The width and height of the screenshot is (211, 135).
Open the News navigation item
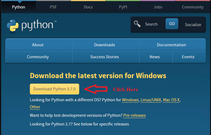coord(155,57)
